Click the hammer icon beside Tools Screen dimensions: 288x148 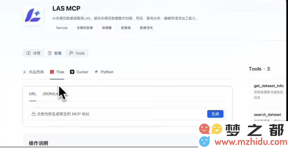tap(71, 53)
